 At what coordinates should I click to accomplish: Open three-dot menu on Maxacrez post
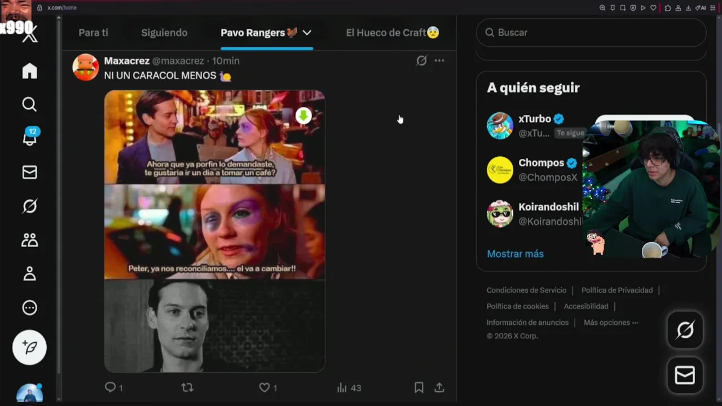[x=439, y=60]
